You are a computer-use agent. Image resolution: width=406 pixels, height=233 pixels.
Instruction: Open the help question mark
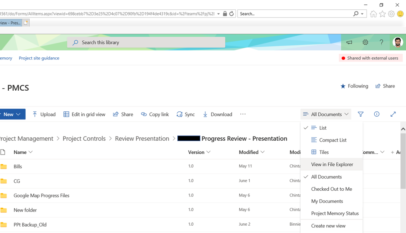382,42
